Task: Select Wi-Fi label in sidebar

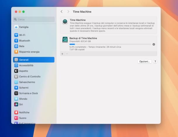Action: point(22,35)
